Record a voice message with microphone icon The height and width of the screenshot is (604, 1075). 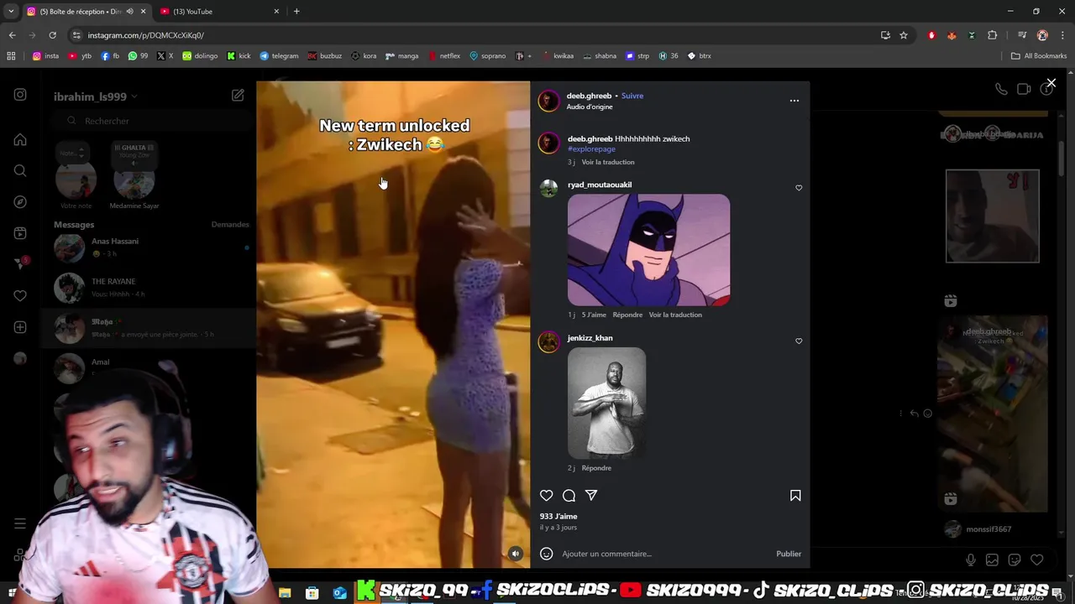click(x=971, y=560)
